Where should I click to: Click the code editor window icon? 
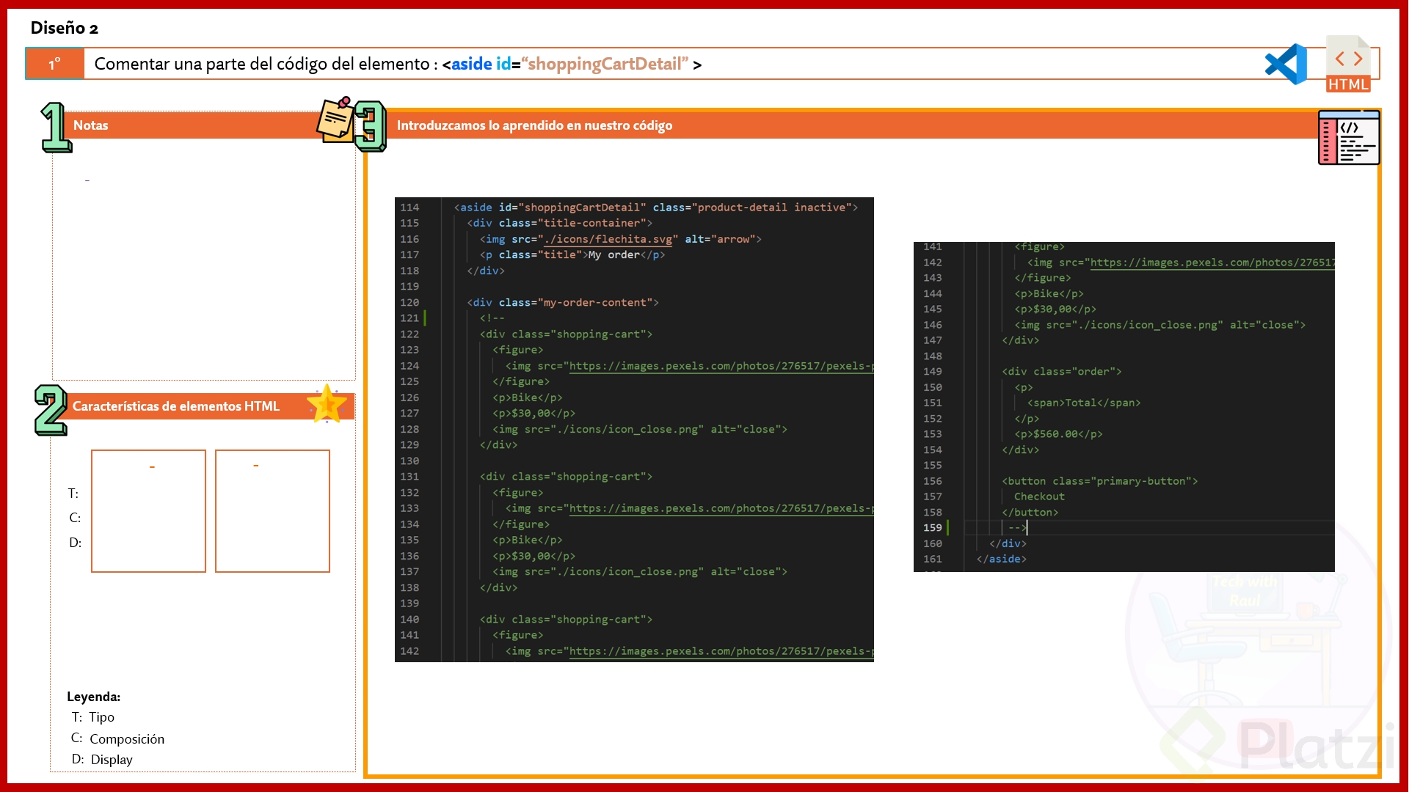(1349, 137)
